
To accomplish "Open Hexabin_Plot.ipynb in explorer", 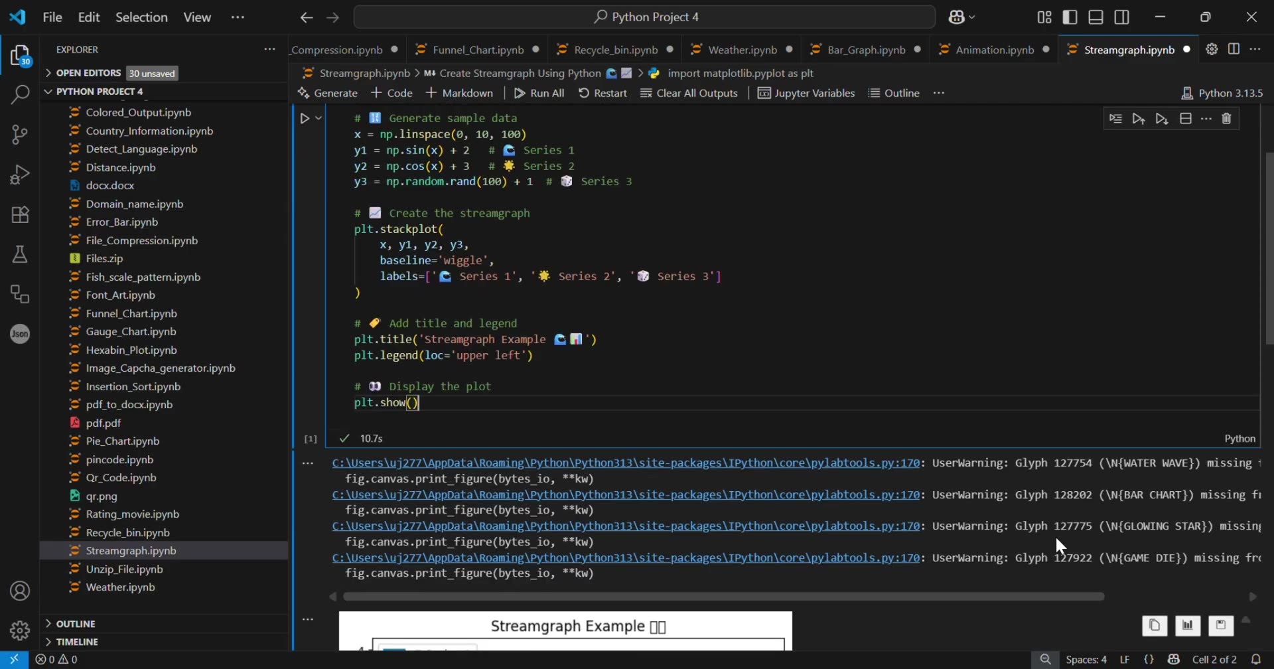I will (131, 350).
